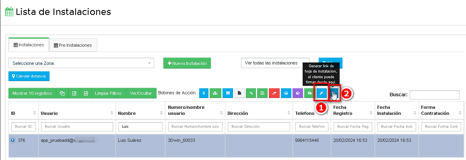The image size is (466, 160).
Task: Click the green PDF file action button
Action: [262, 93]
